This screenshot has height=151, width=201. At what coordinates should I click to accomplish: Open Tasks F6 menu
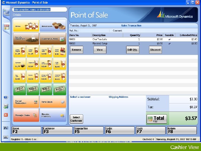(x=119, y=131)
